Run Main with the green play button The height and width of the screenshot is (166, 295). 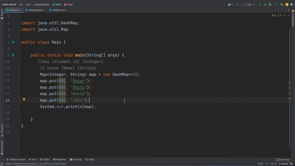point(260,5)
